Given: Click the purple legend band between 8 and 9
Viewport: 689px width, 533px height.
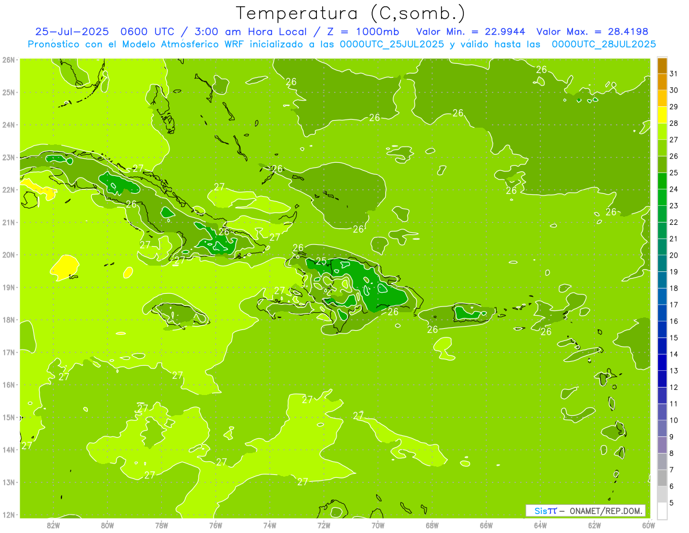Looking at the screenshot, I should pos(662,445).
